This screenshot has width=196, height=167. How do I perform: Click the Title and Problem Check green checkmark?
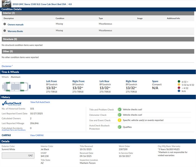tap(119, 110)
